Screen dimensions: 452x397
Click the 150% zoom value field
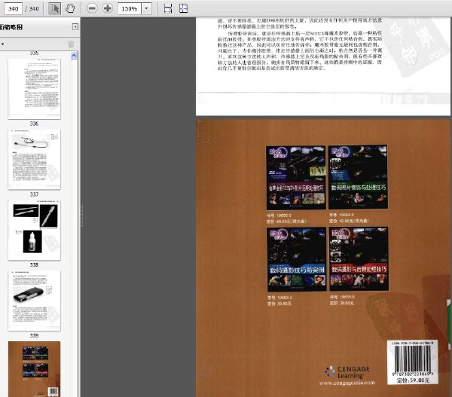click(130, 8)
